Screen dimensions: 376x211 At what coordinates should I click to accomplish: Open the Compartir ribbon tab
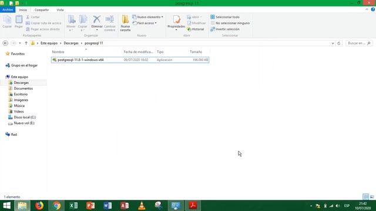[42, 10]
